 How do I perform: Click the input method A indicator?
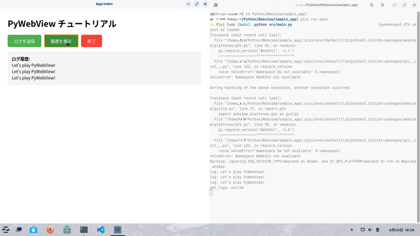(352, 230)
